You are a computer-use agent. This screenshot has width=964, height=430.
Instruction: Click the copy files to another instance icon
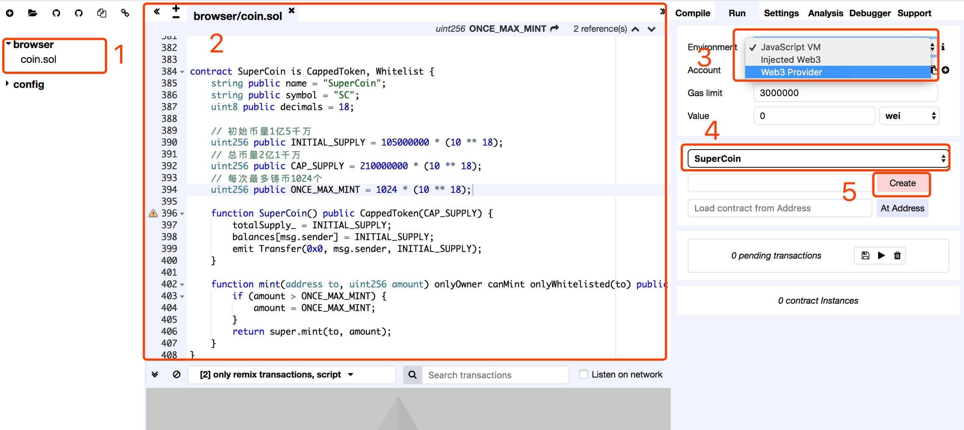pos(102,13)
